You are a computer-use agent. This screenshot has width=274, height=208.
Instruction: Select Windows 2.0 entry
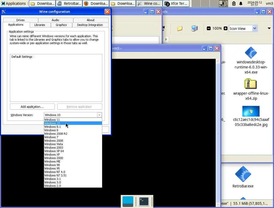tap(73, 186)
